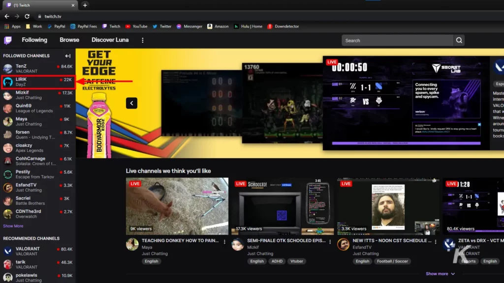
Task: Open Mizkif channel avatar in sidebar
Action: (8, 95)
